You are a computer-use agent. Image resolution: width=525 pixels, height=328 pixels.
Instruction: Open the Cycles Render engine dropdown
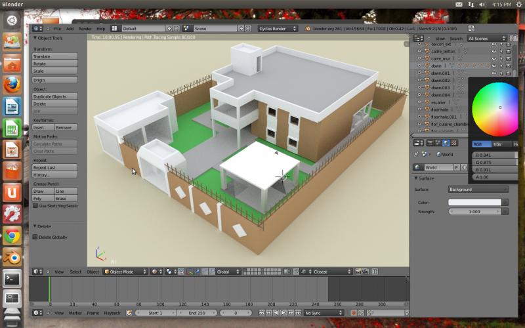277,29
